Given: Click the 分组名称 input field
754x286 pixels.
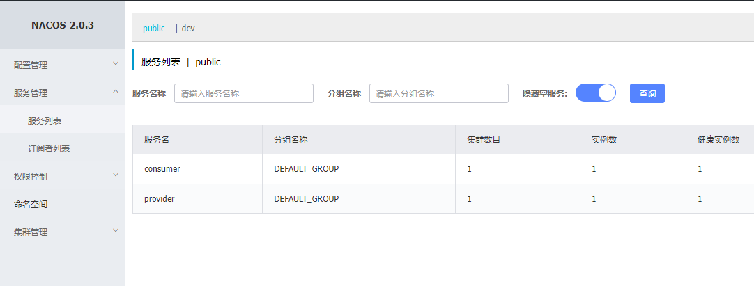Looking at the screenshot, I should tap(438, 93).
